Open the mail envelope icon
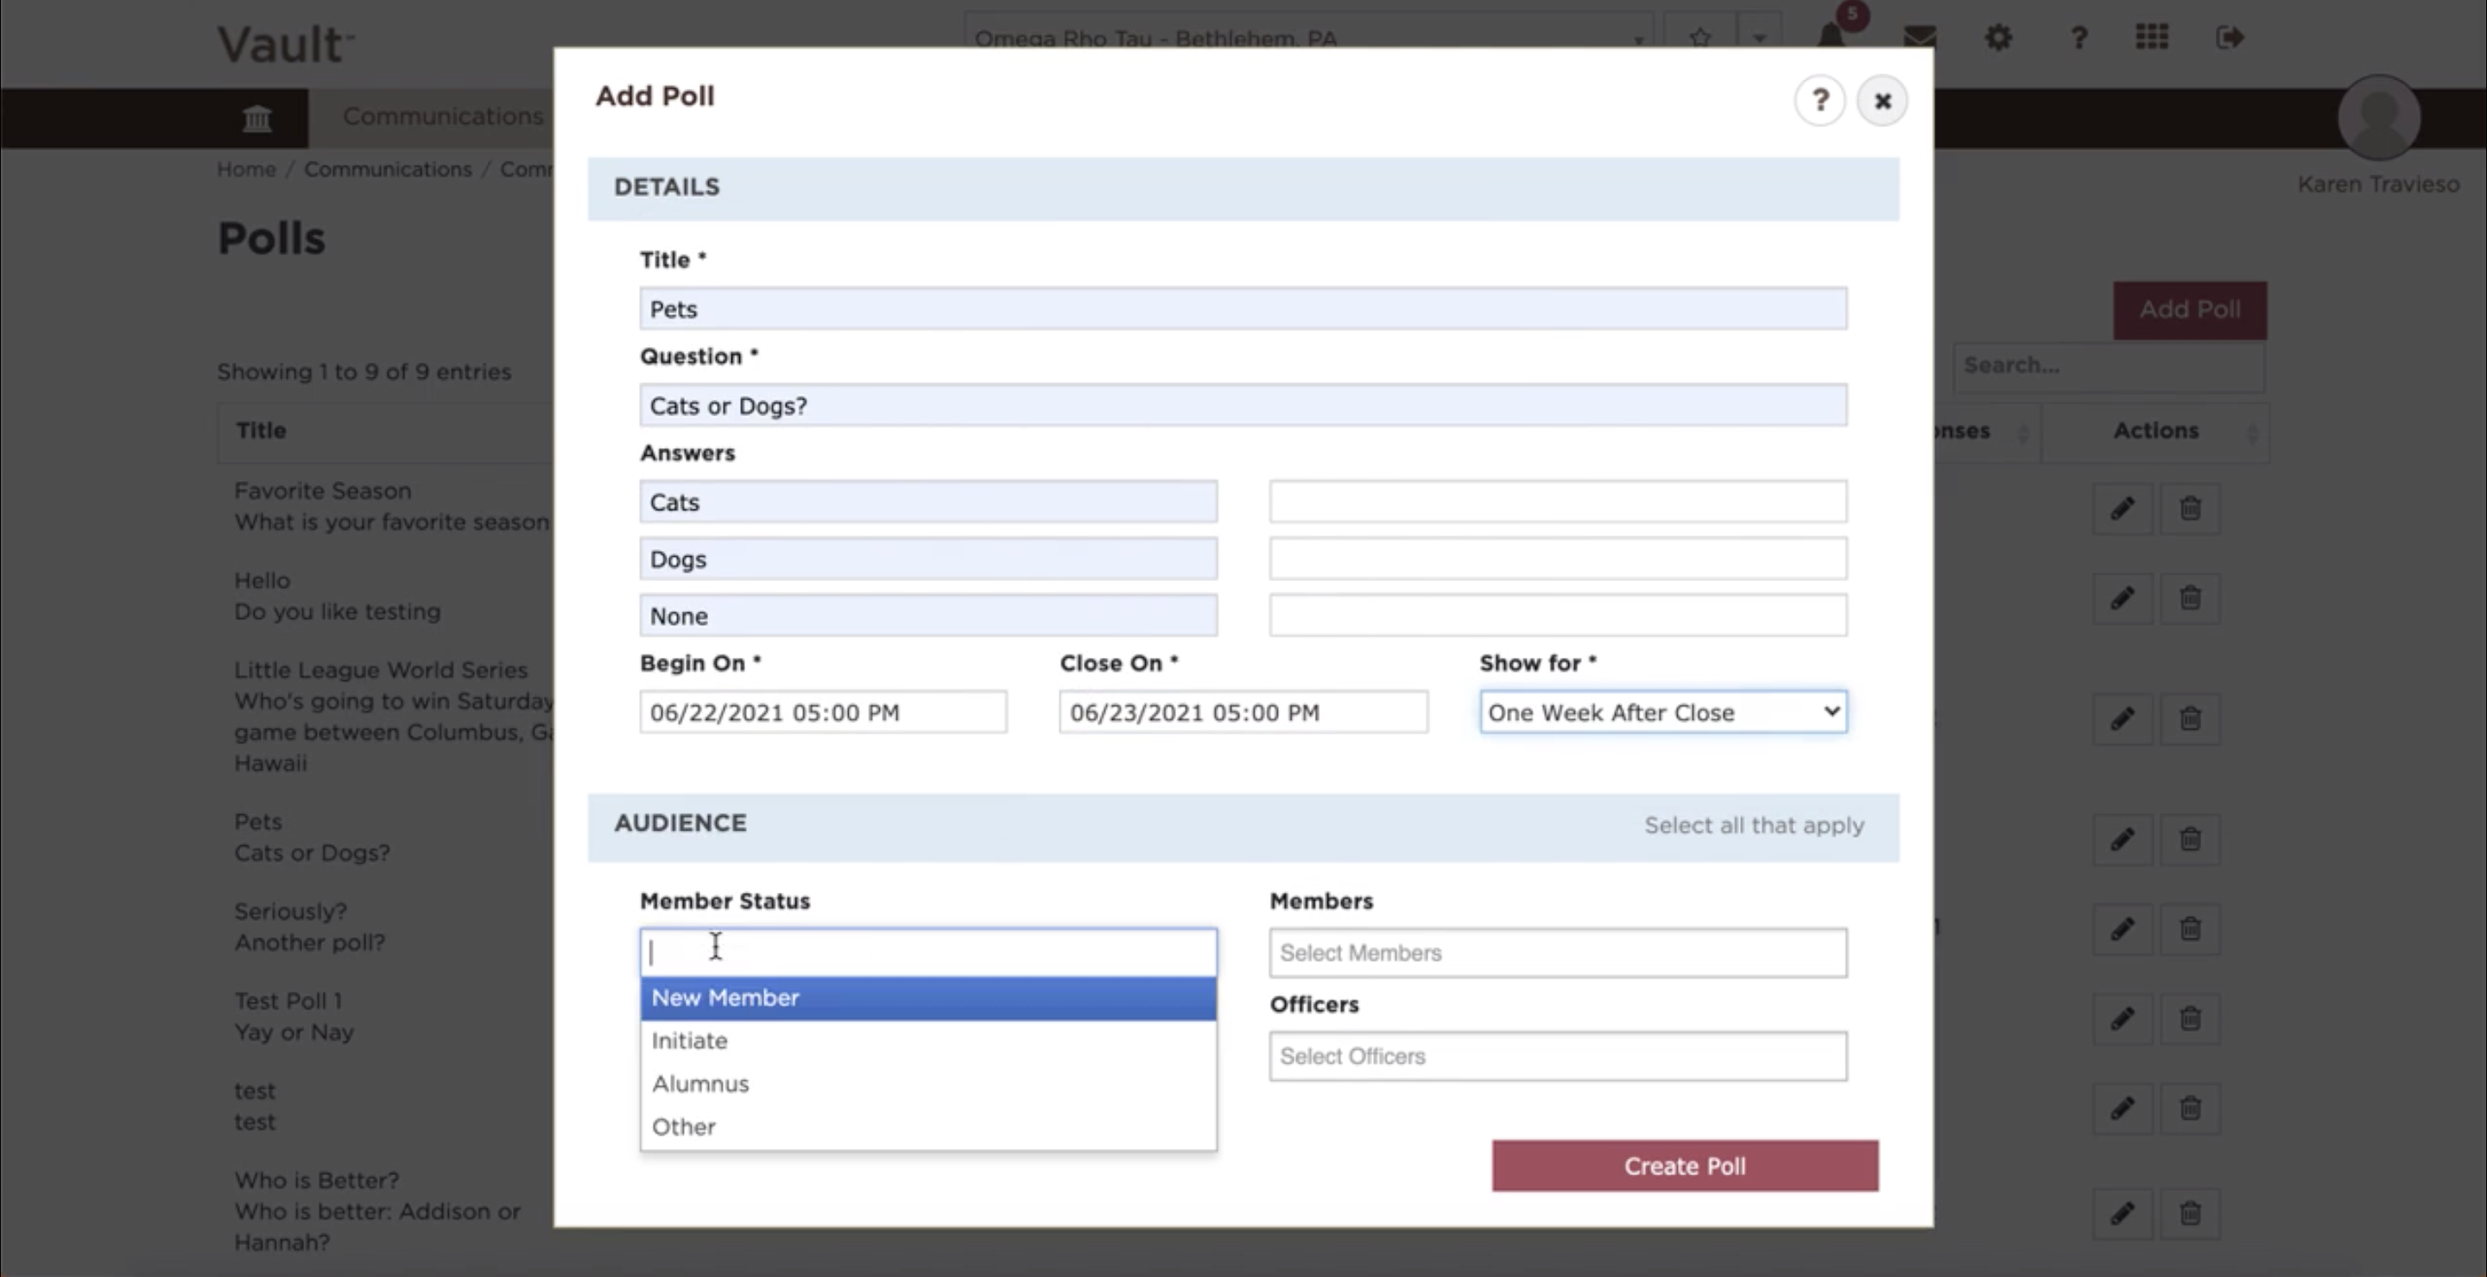 pos(1920,36)
